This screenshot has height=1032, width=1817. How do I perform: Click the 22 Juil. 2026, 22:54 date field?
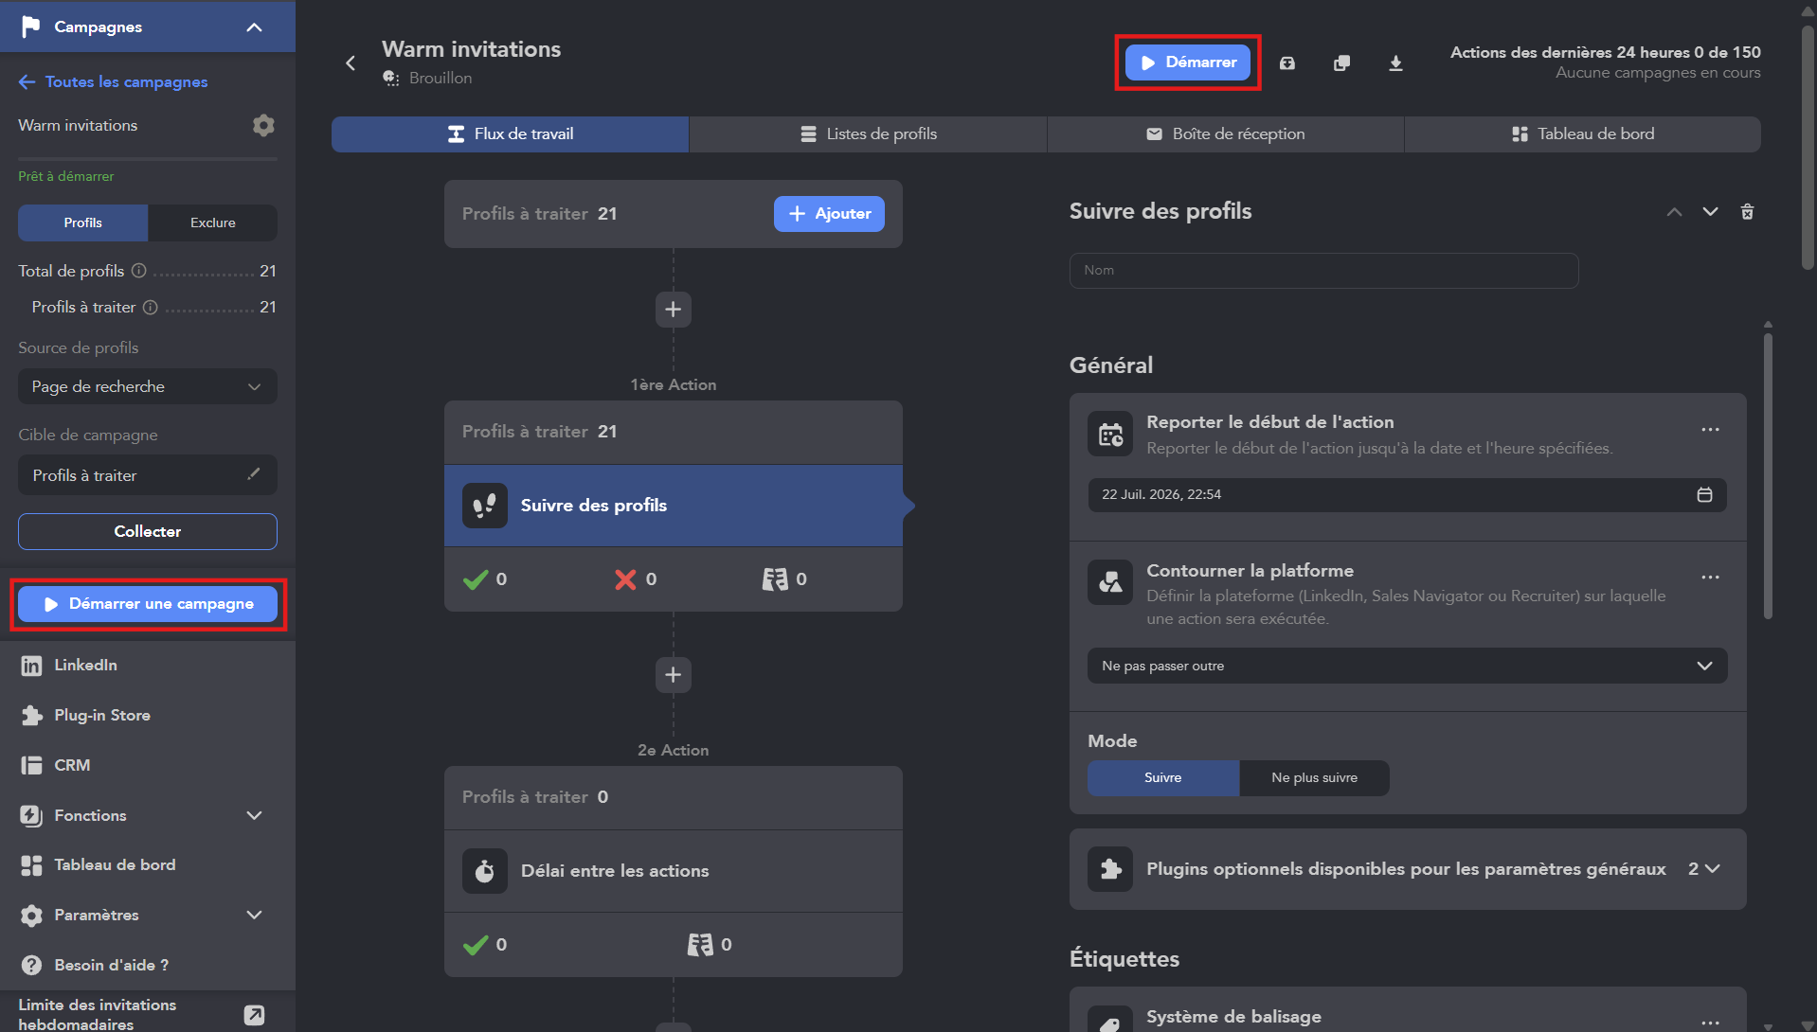[1407, 494]
